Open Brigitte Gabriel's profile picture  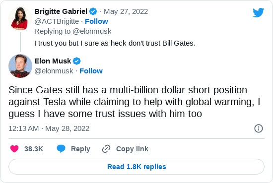[x=20, y=18]
